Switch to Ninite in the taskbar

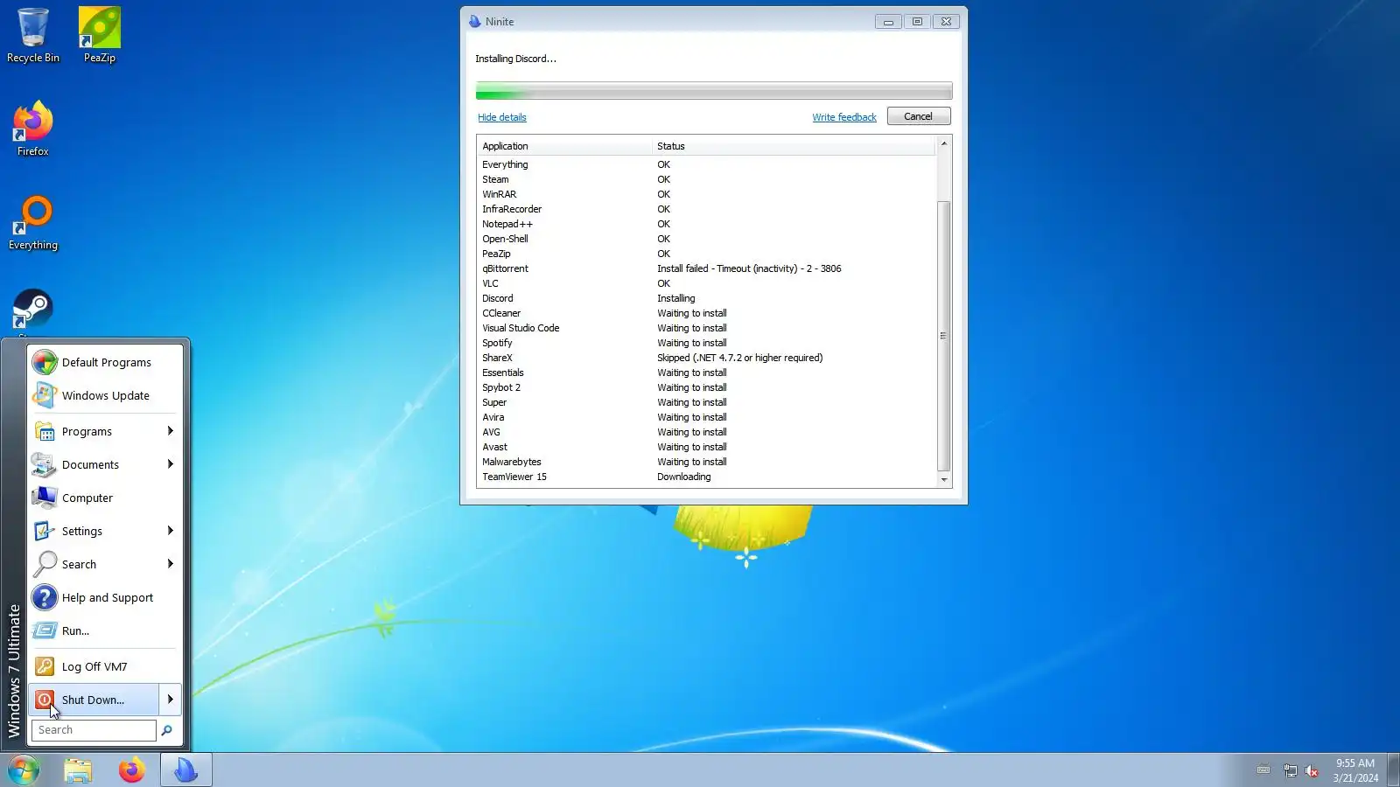(186, 770)
